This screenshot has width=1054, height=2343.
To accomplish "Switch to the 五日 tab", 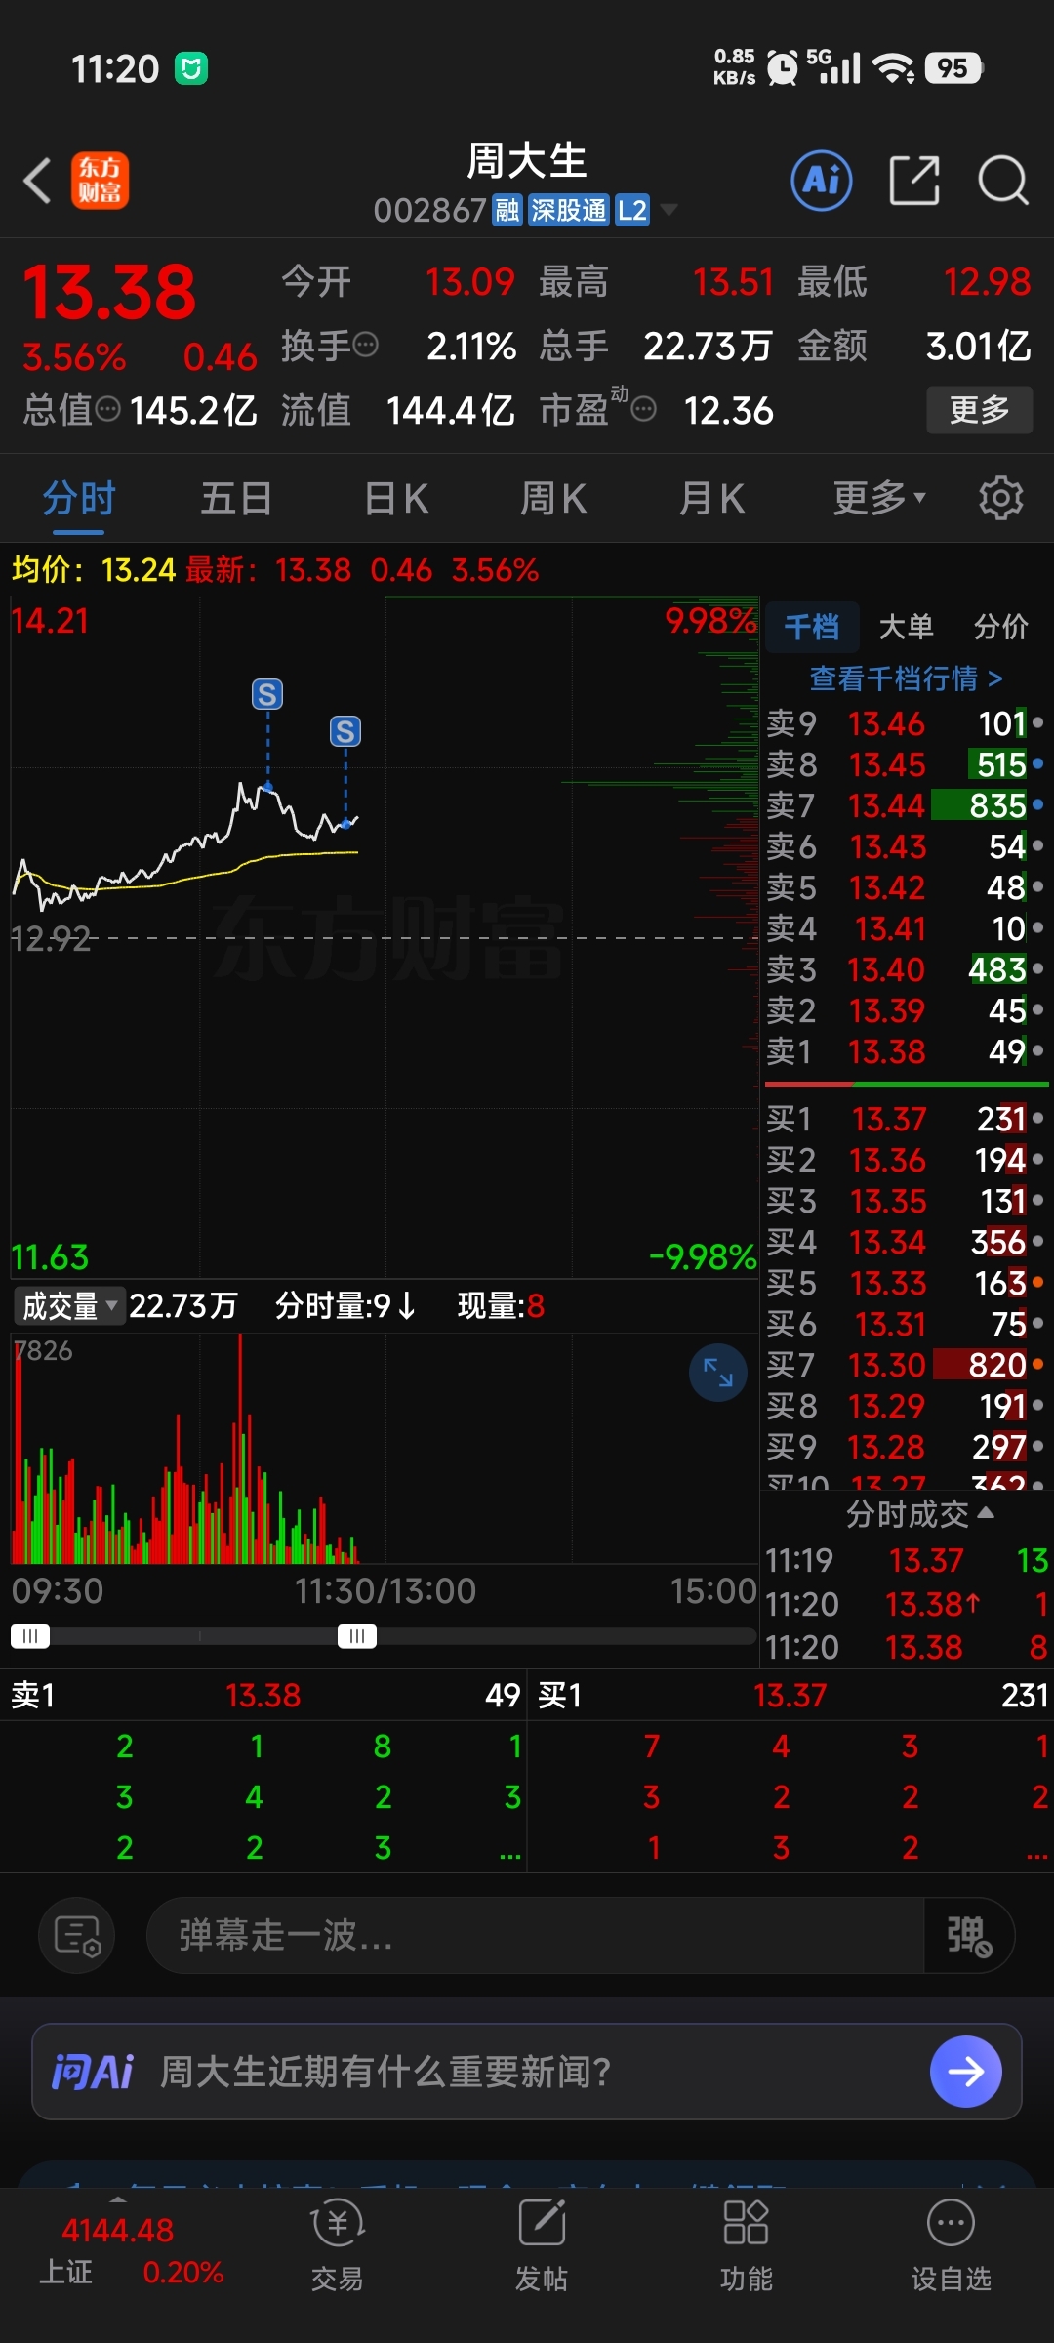I will tap(236, 498).
